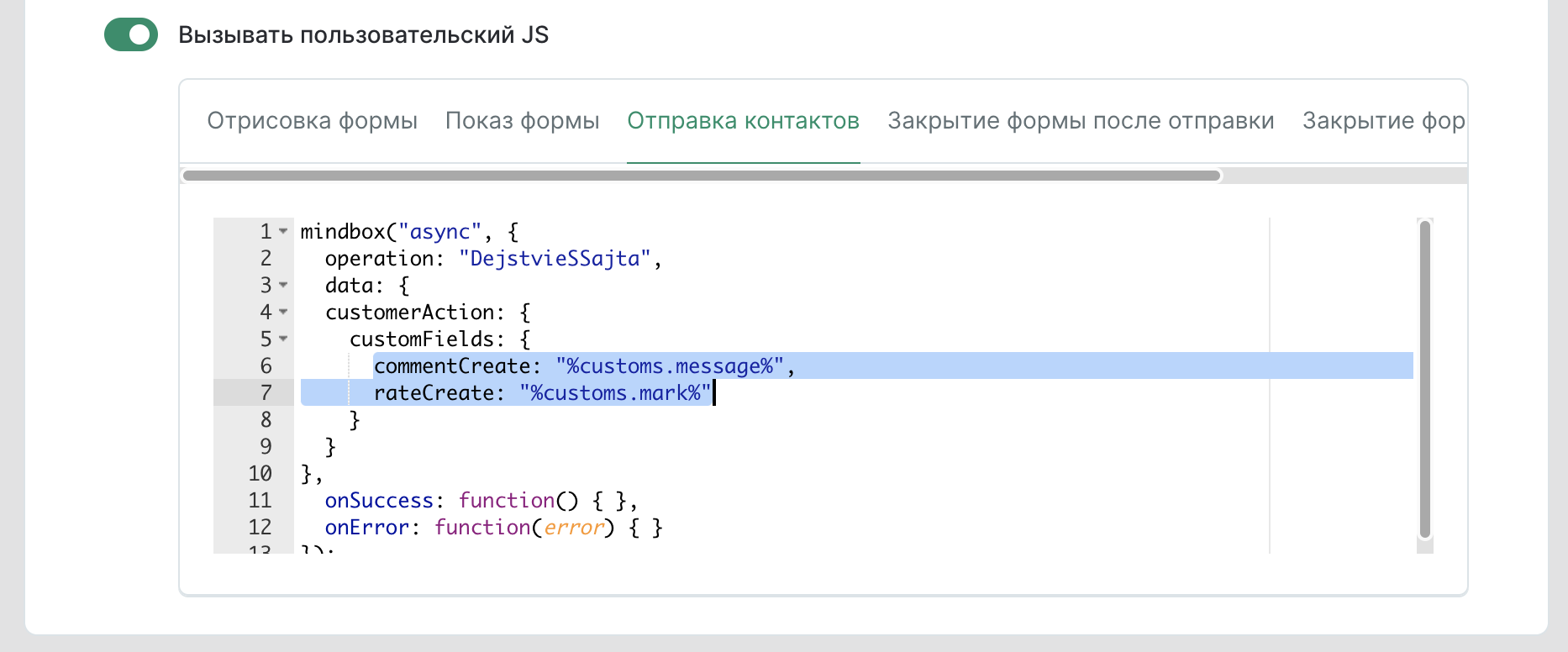Switch to the Отрисовка формы tab
Image resolution: width=1568 pixels, height=652 pixels.
click(313, 121)
